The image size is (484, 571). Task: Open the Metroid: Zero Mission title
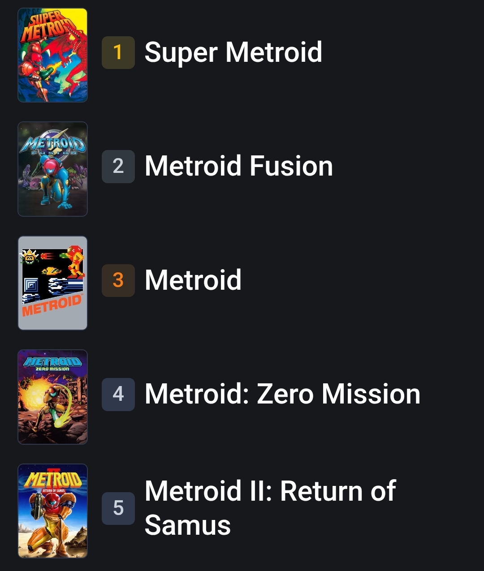point(283,394)
